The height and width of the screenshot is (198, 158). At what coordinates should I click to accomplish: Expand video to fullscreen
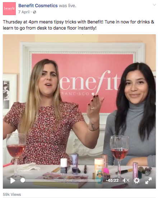coord(148,180)
